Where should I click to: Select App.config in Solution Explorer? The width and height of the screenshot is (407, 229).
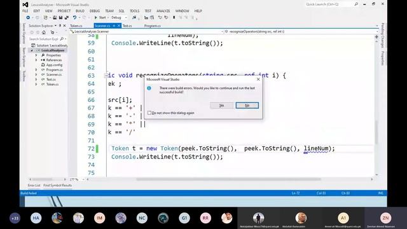tap(54, 65)
